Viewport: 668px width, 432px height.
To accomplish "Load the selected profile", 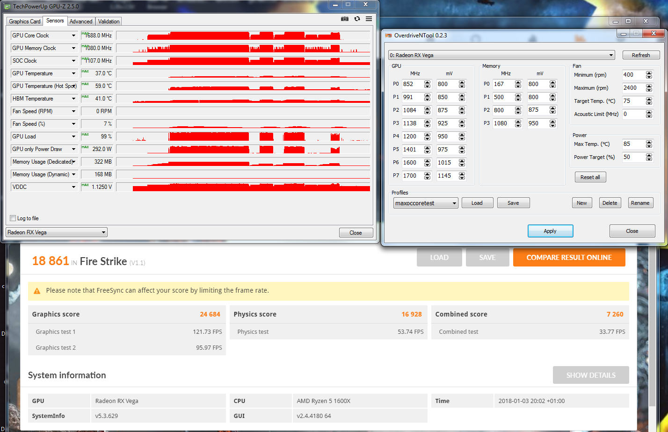I will tap(477, 203).
